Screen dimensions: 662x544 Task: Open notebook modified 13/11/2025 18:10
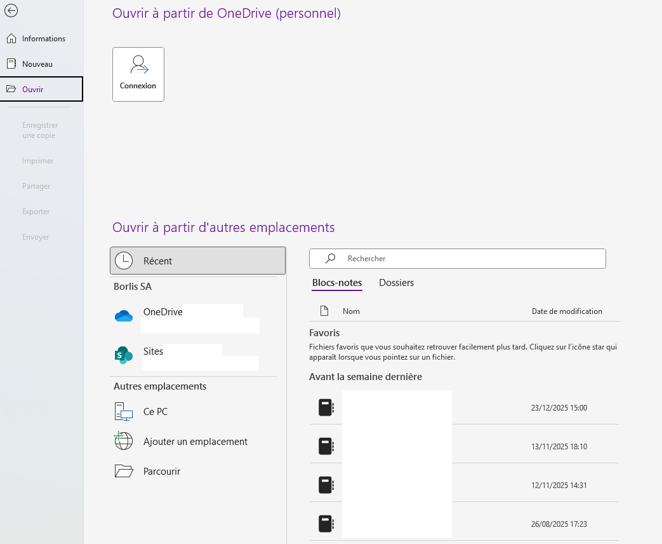465,446
